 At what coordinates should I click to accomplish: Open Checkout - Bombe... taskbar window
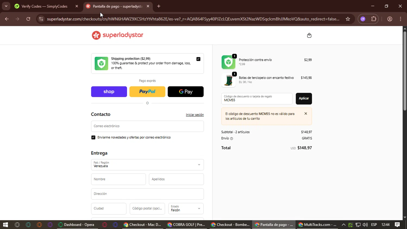coord(230,225)
